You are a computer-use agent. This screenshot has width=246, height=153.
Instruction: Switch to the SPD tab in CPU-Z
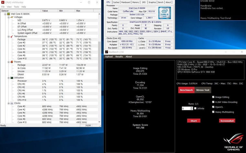tap(144, 2)
